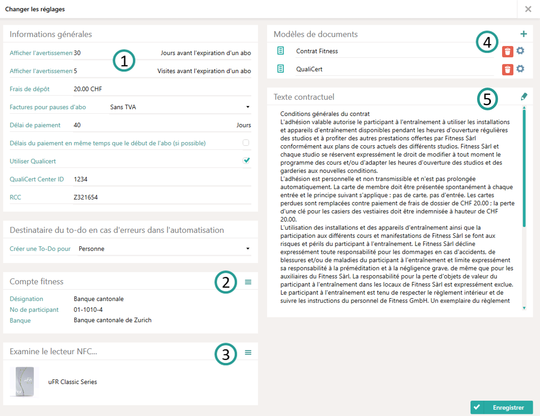Open settings gear for Contrat Fitness

520,51
